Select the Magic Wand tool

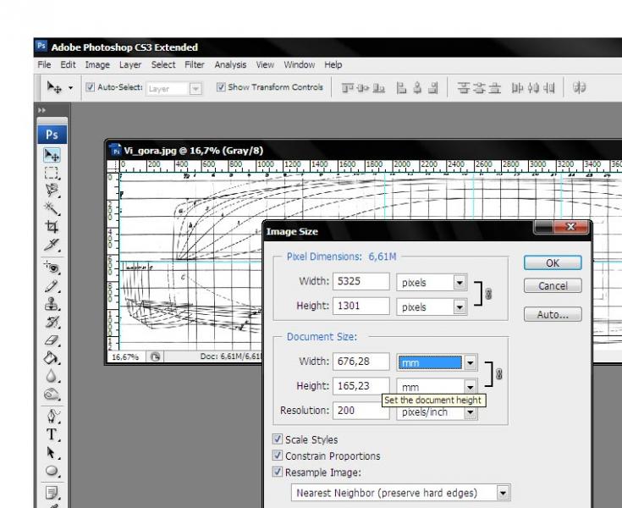[52, 208]
